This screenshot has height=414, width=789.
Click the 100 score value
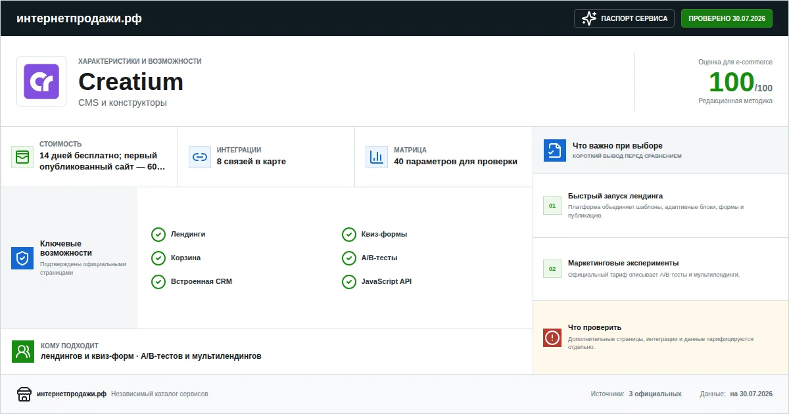[x=731, y=82]
